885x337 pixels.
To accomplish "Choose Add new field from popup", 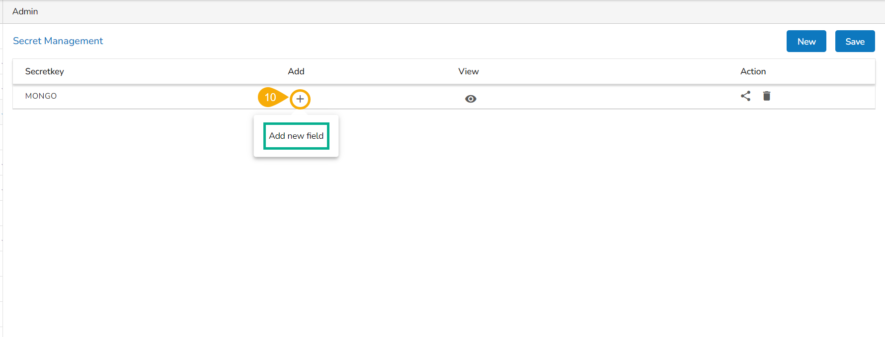I will (296, 136).
